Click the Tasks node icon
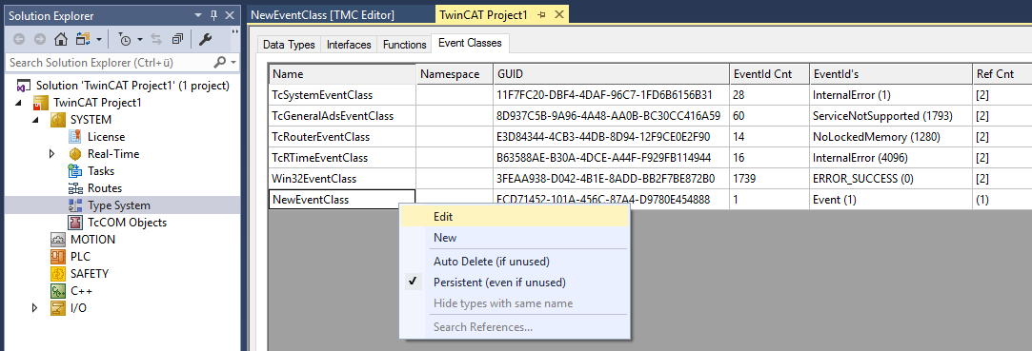This screenshot has width=1032, height=351. pyautogui.click(x=75, y=171)
